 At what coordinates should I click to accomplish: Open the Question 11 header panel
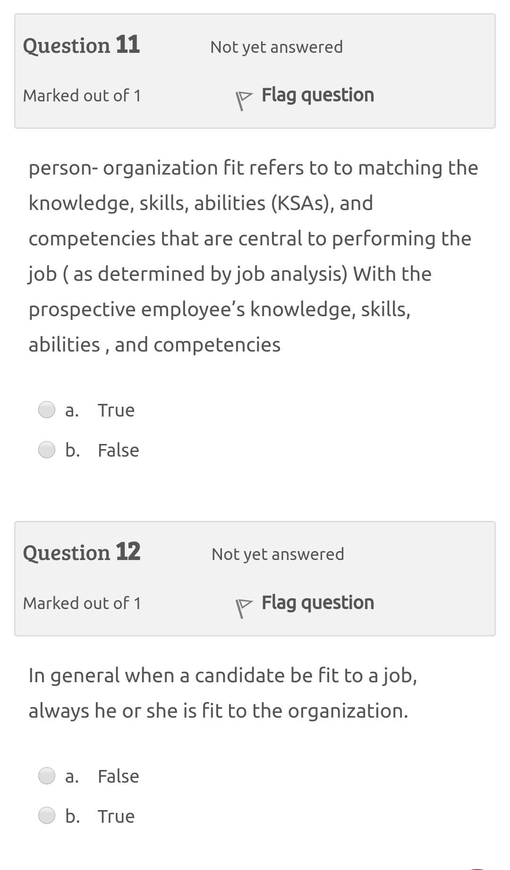click(255, 70)
